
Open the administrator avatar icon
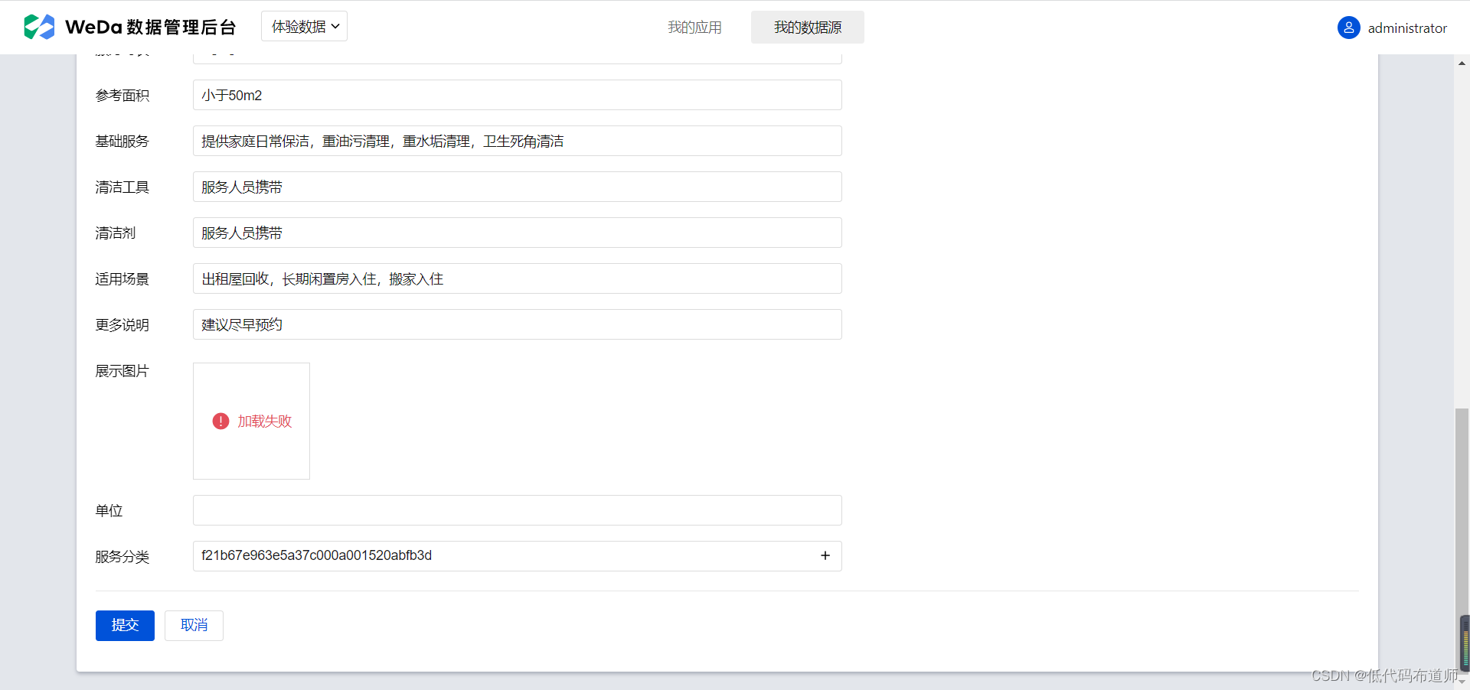(x=1348, y=28)
